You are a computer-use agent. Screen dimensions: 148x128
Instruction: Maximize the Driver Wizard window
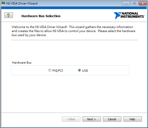(134, 4)
